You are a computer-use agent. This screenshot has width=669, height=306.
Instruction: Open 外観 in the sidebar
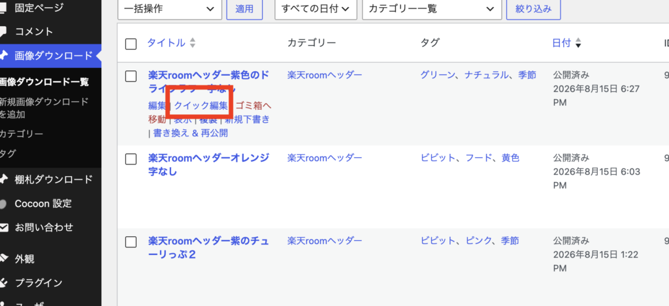point(24,258)
